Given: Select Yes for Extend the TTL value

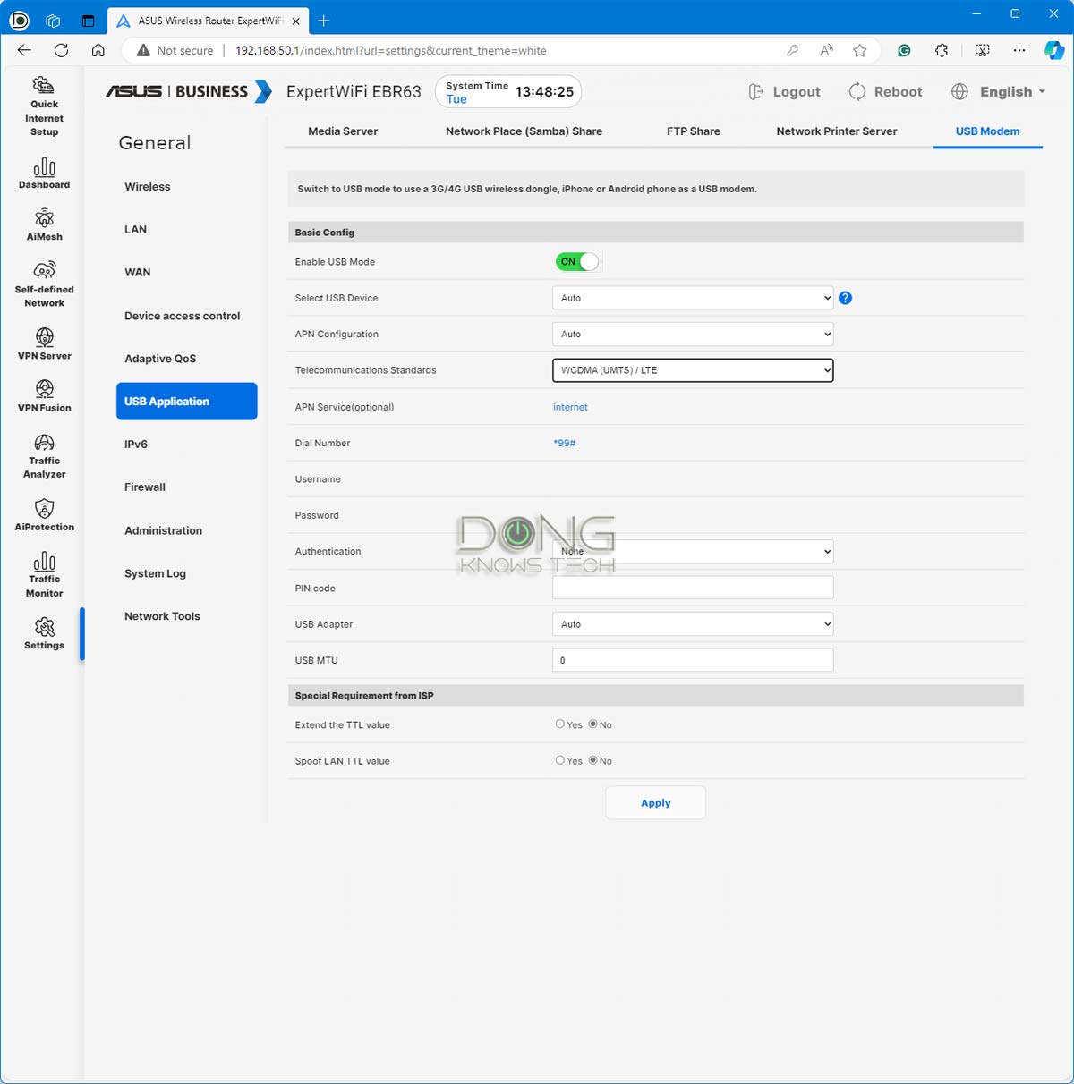Looking at the screenshot, I should 560,724.
